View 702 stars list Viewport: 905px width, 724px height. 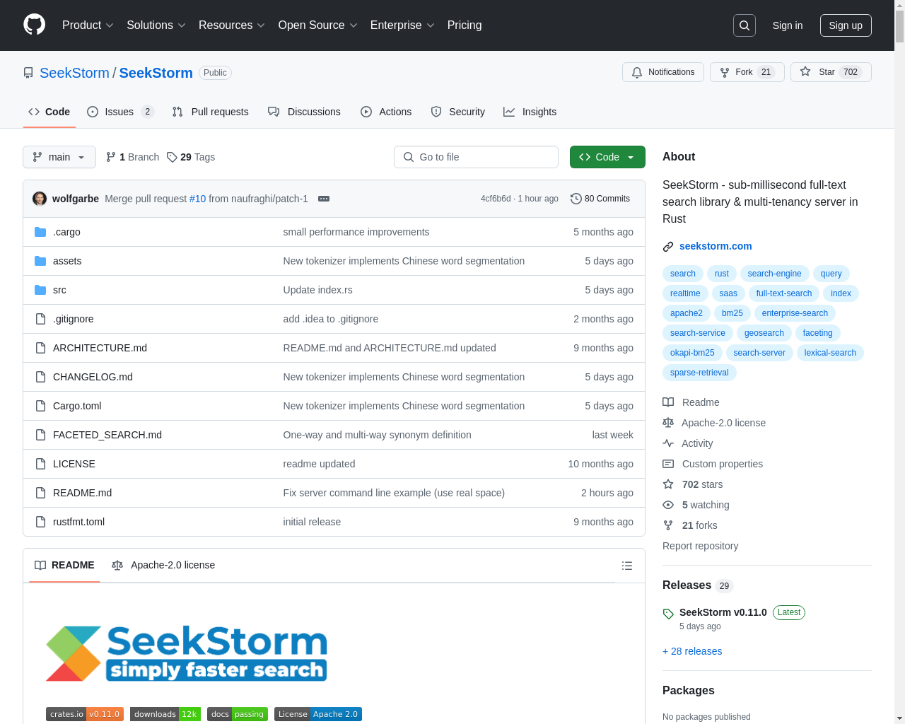[693, 484]
